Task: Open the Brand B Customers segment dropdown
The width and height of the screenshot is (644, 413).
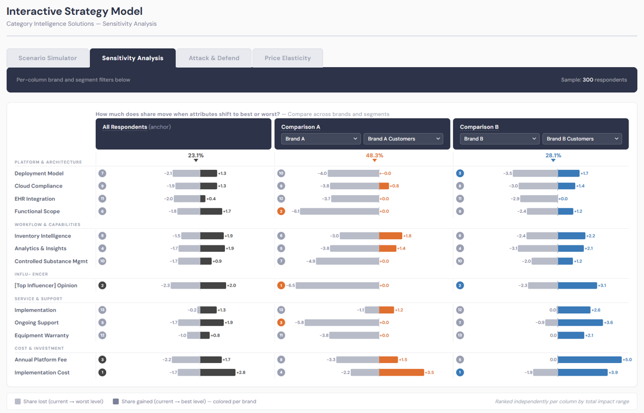Action: 583,138
